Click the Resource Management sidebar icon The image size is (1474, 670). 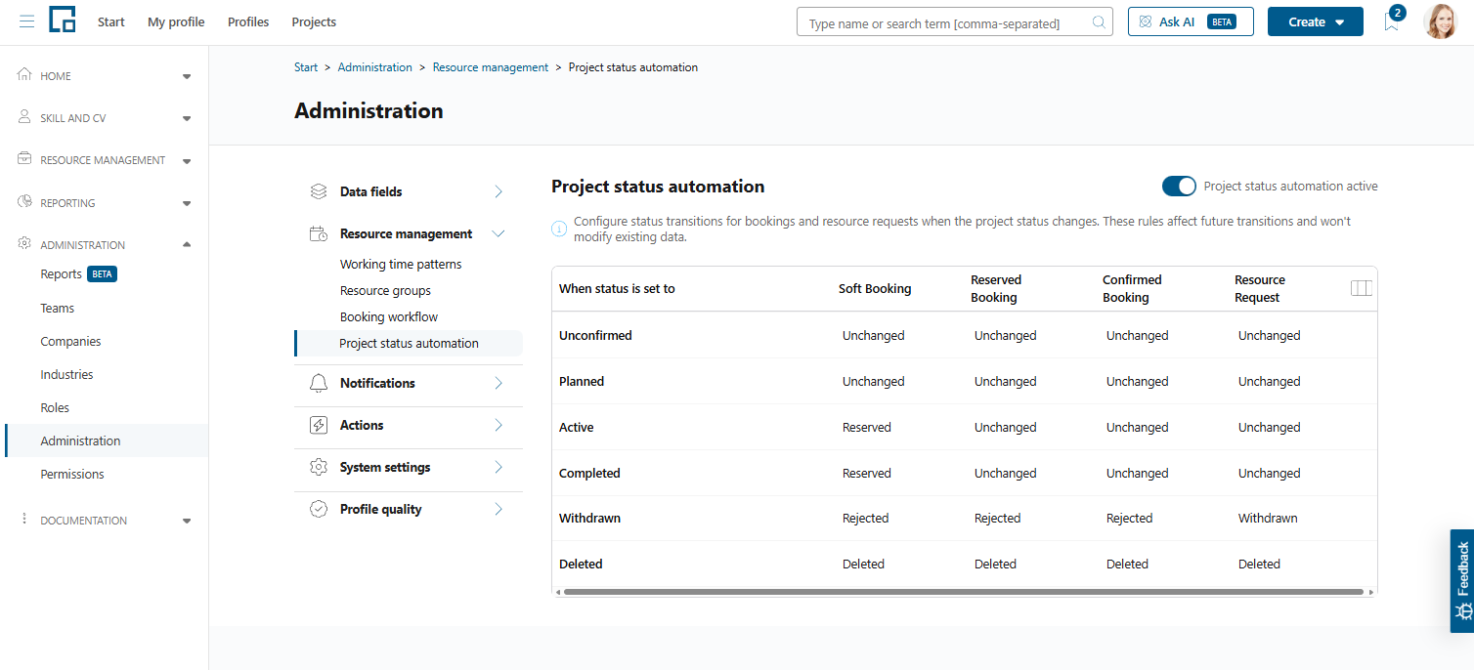pyautogui.click(x=24, y=159)
